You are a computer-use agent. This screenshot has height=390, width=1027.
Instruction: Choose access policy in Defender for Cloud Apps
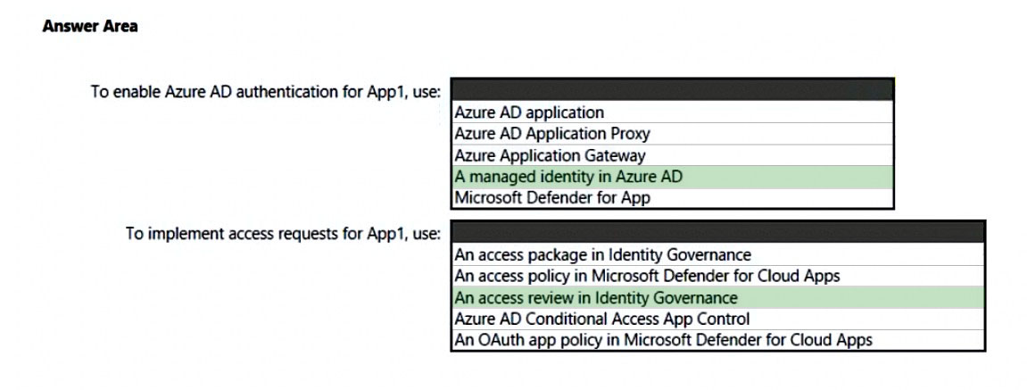pos(718,276)
